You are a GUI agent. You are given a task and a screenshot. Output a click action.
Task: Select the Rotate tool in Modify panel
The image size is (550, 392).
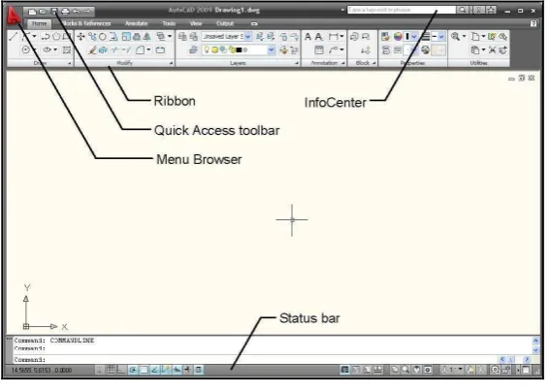[103, 37]
